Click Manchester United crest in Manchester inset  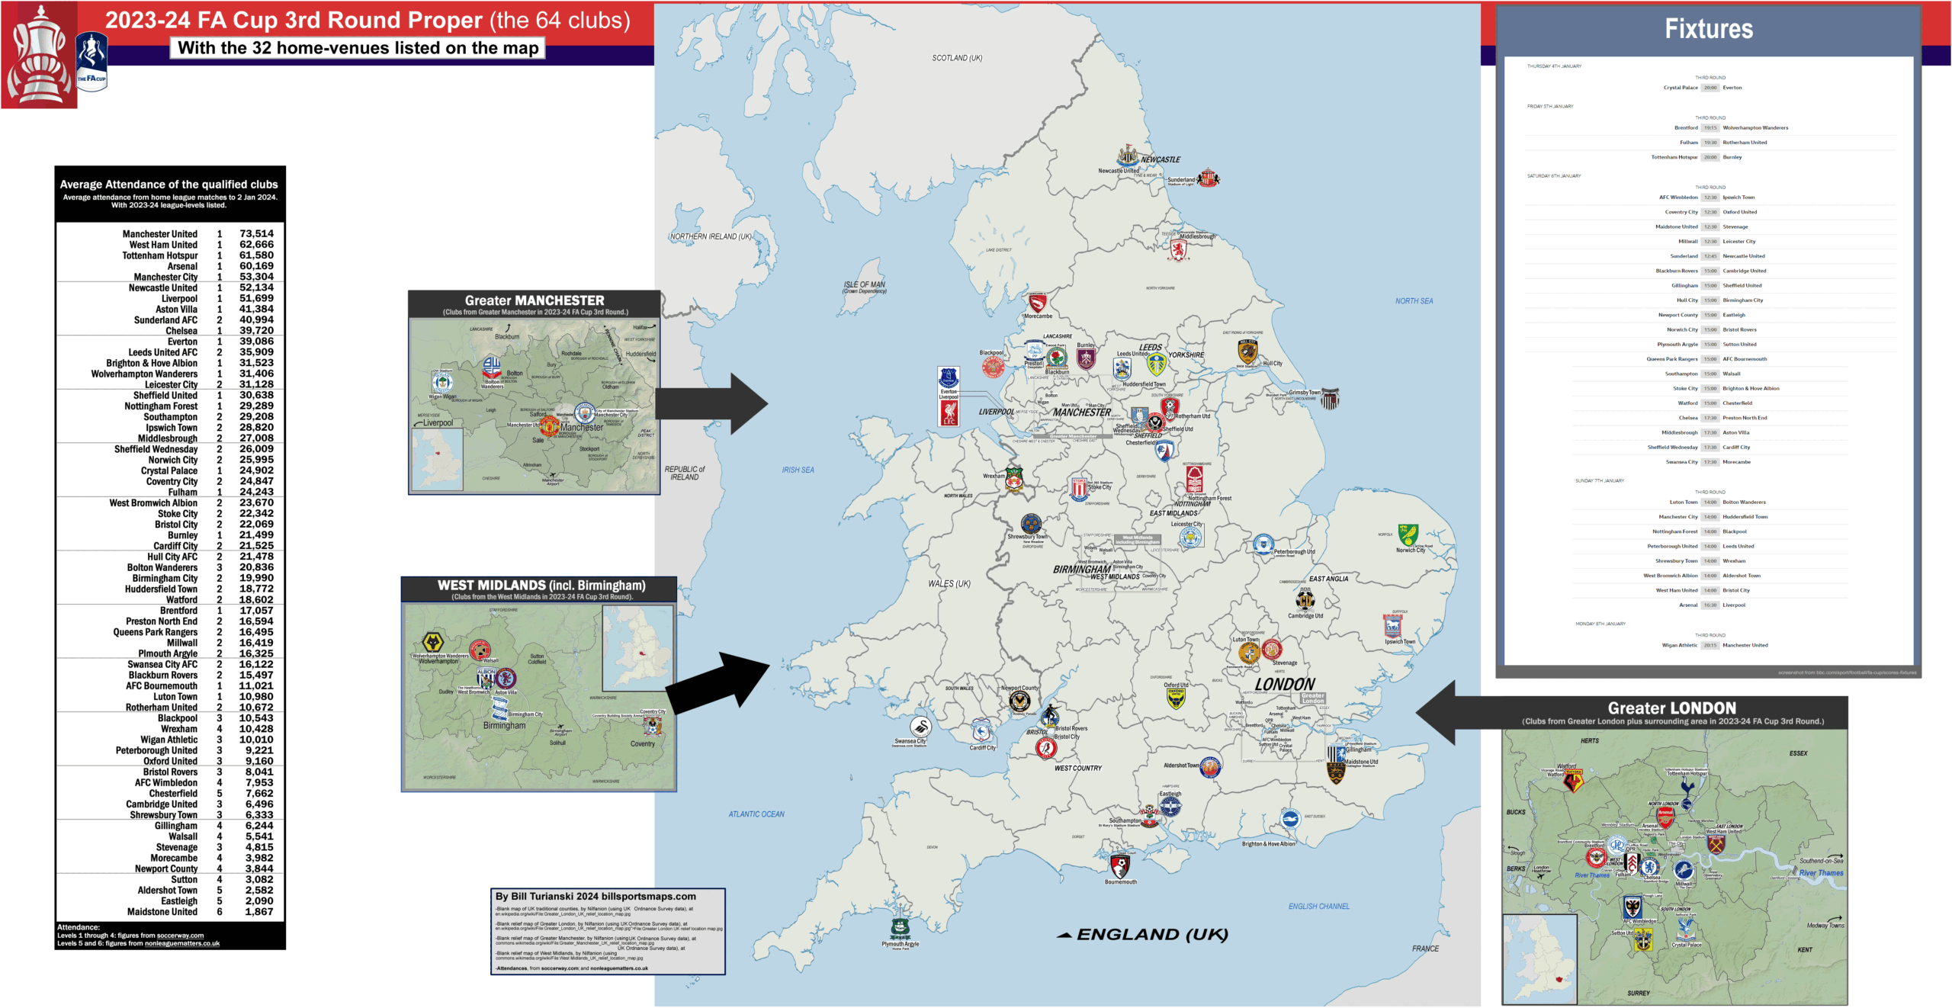click(x=550, y=425)
